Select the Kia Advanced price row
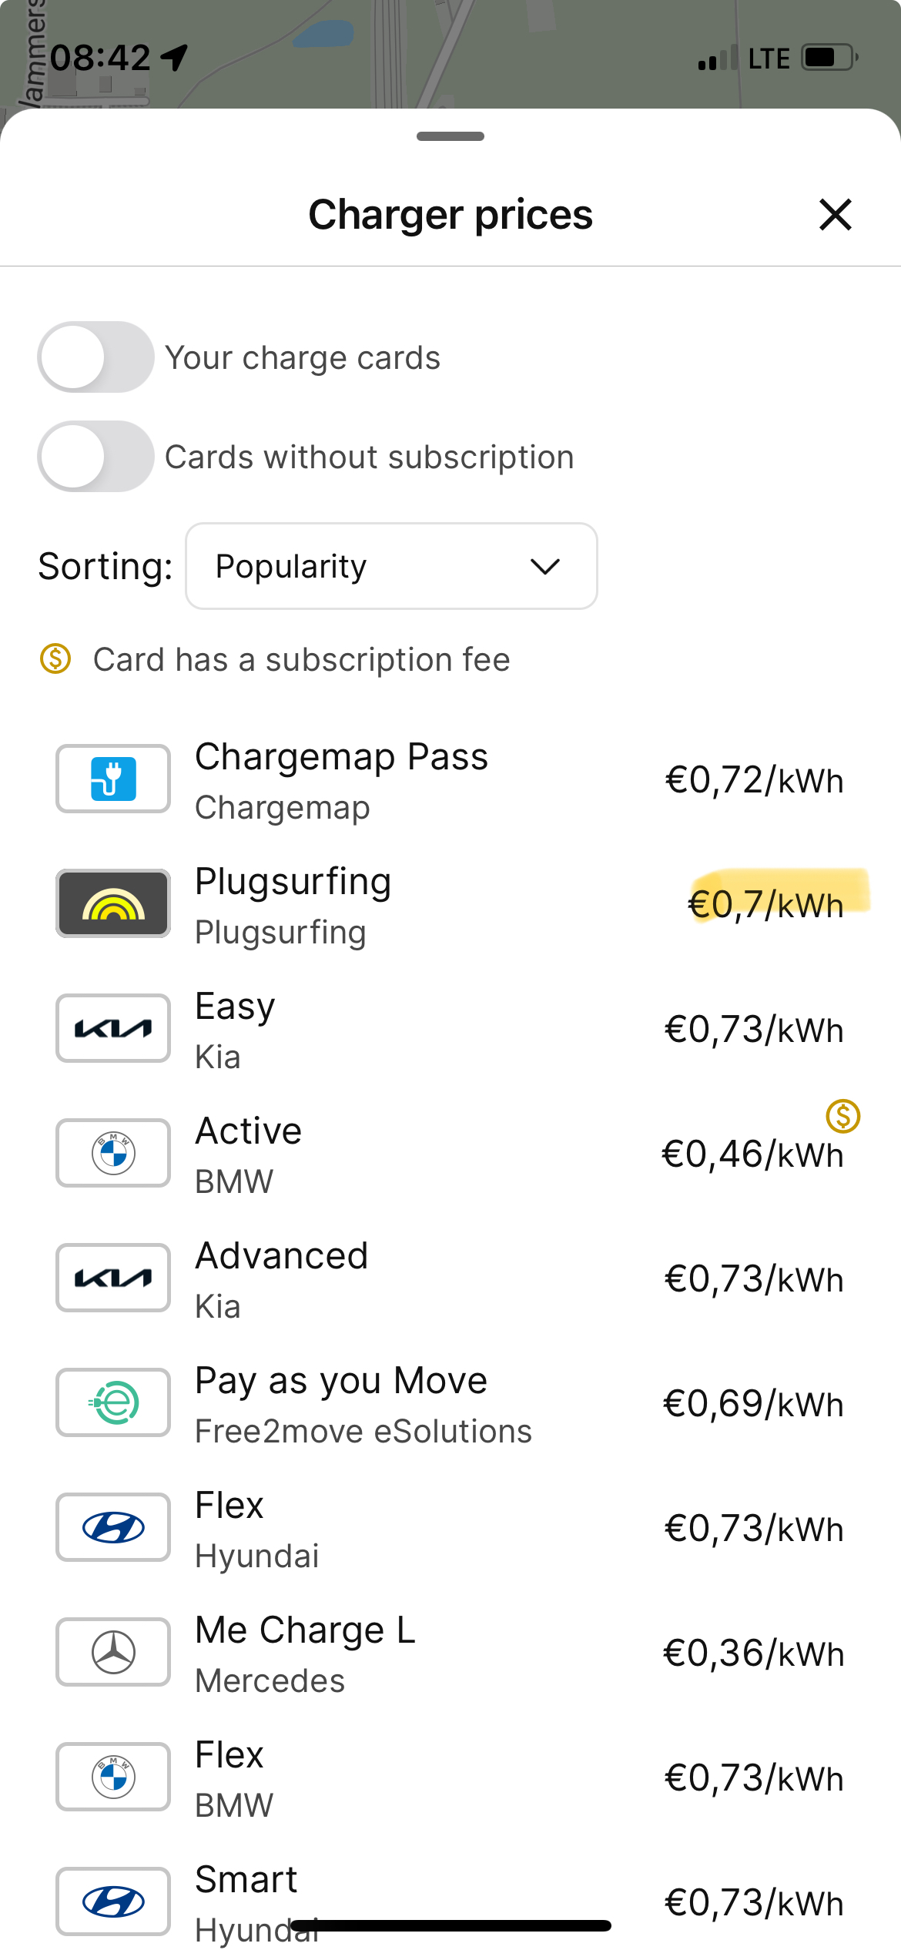The image size is (901, 1950). (x=450, y=1278)
